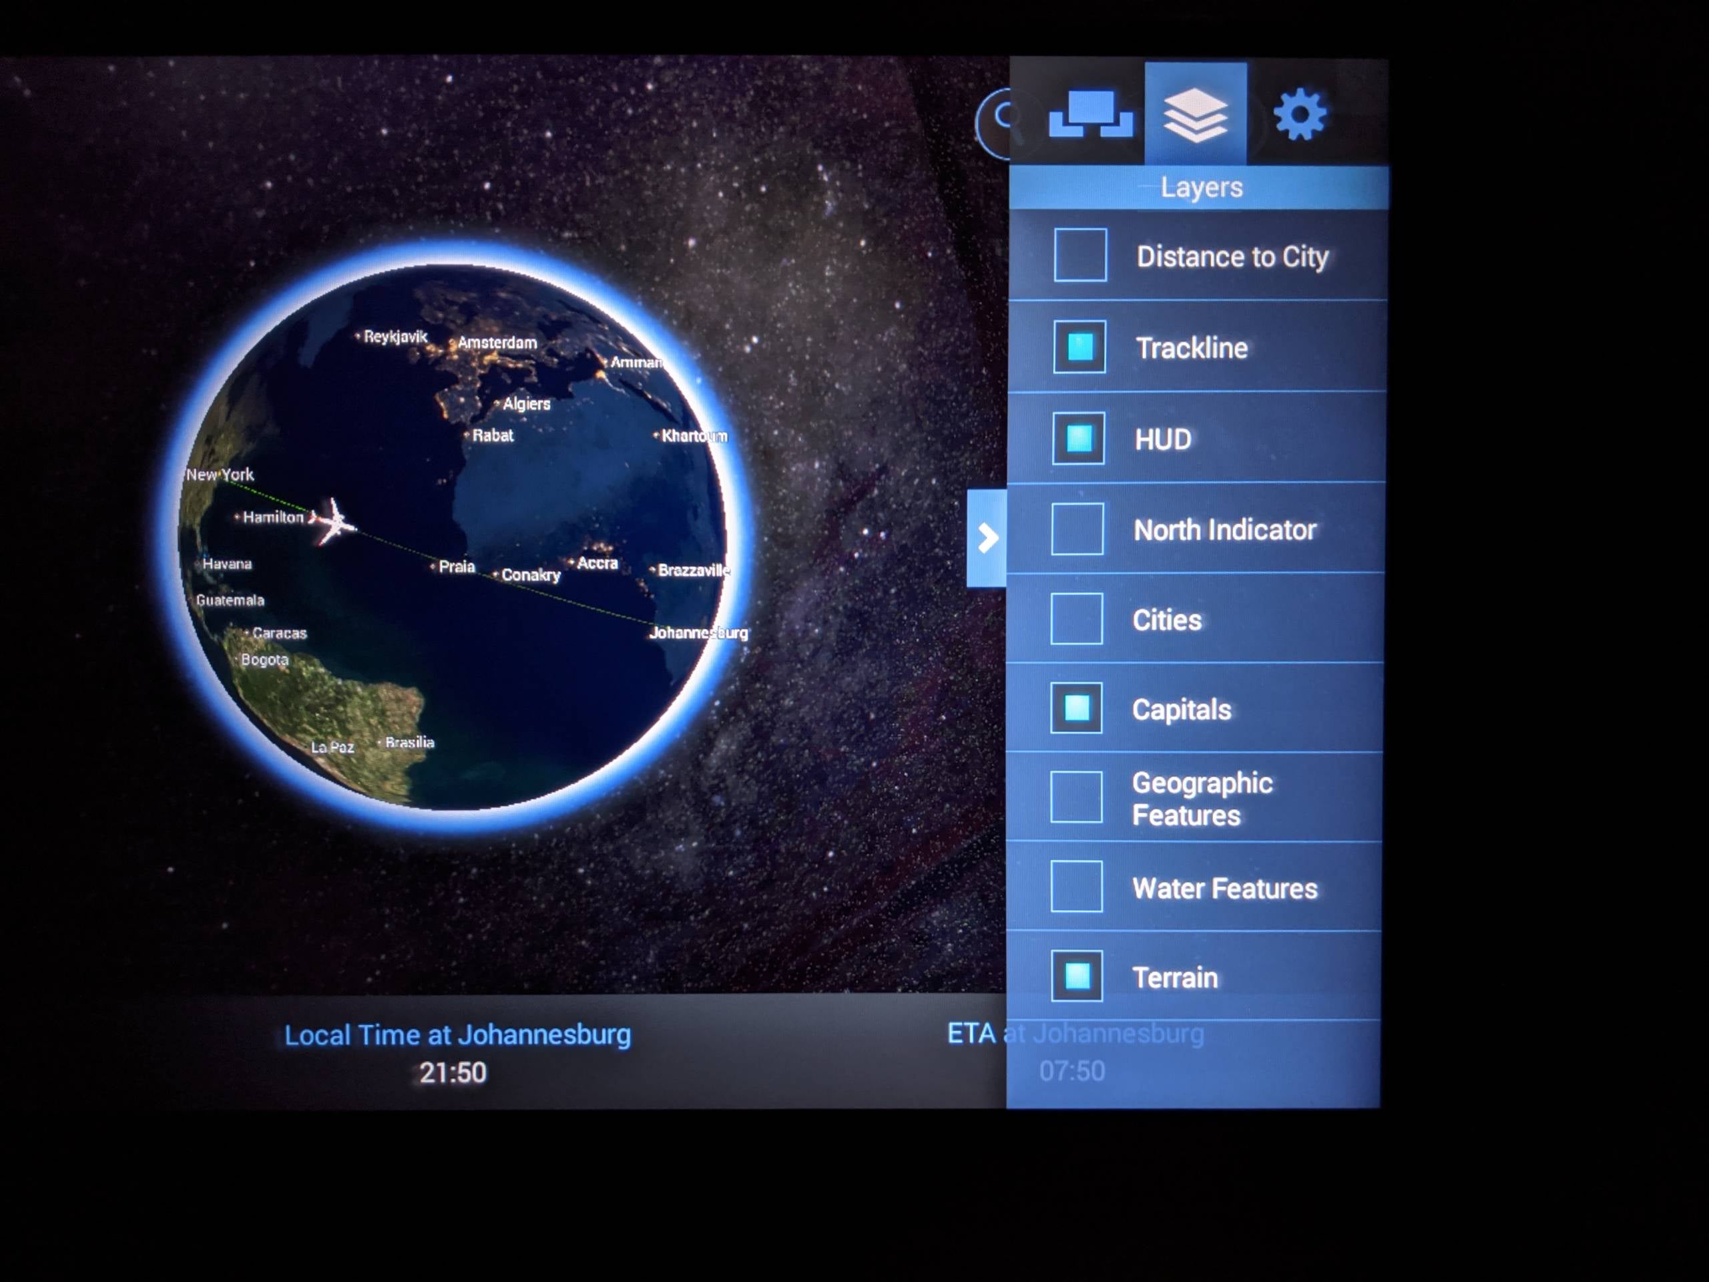The image size is (1709, 1282).
Task: Tap the Praia label
Action: [x=457, y=566]
